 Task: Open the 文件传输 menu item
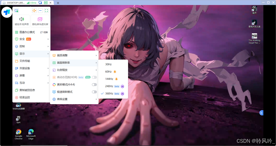coord(32,61)
